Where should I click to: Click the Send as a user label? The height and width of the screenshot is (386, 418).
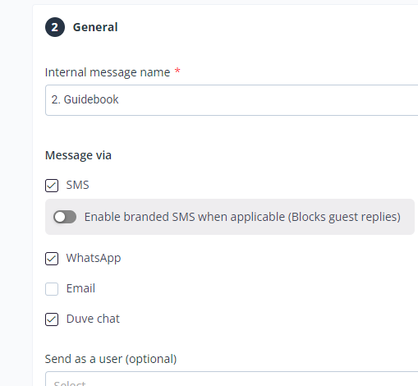pyautogui.click(x=111, y=359)
